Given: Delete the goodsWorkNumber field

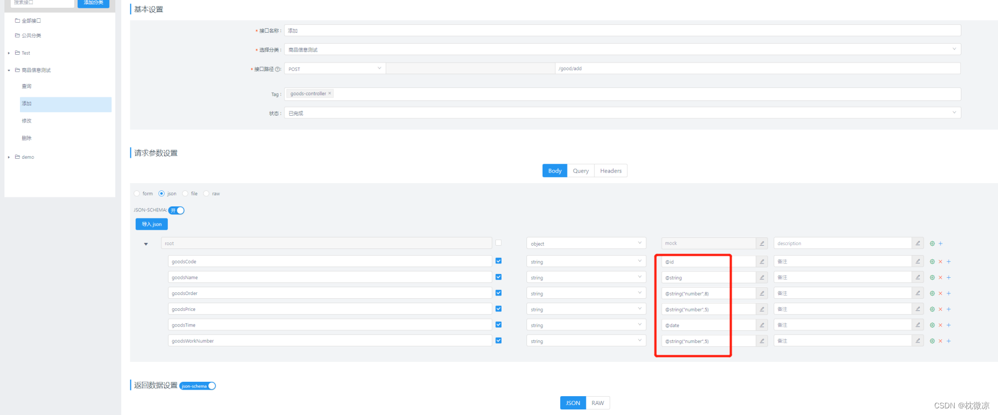Looking at the screenshot, I should pyautogui.click(x=940, y=341).
